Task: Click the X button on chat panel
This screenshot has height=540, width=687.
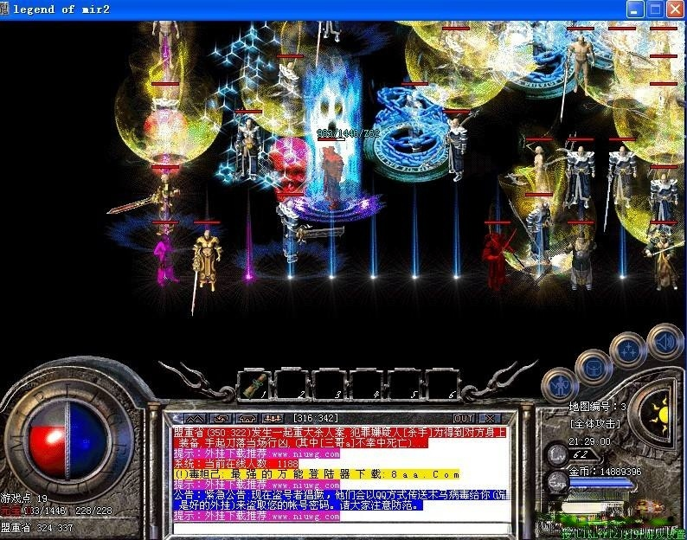Action: (490, 418)
